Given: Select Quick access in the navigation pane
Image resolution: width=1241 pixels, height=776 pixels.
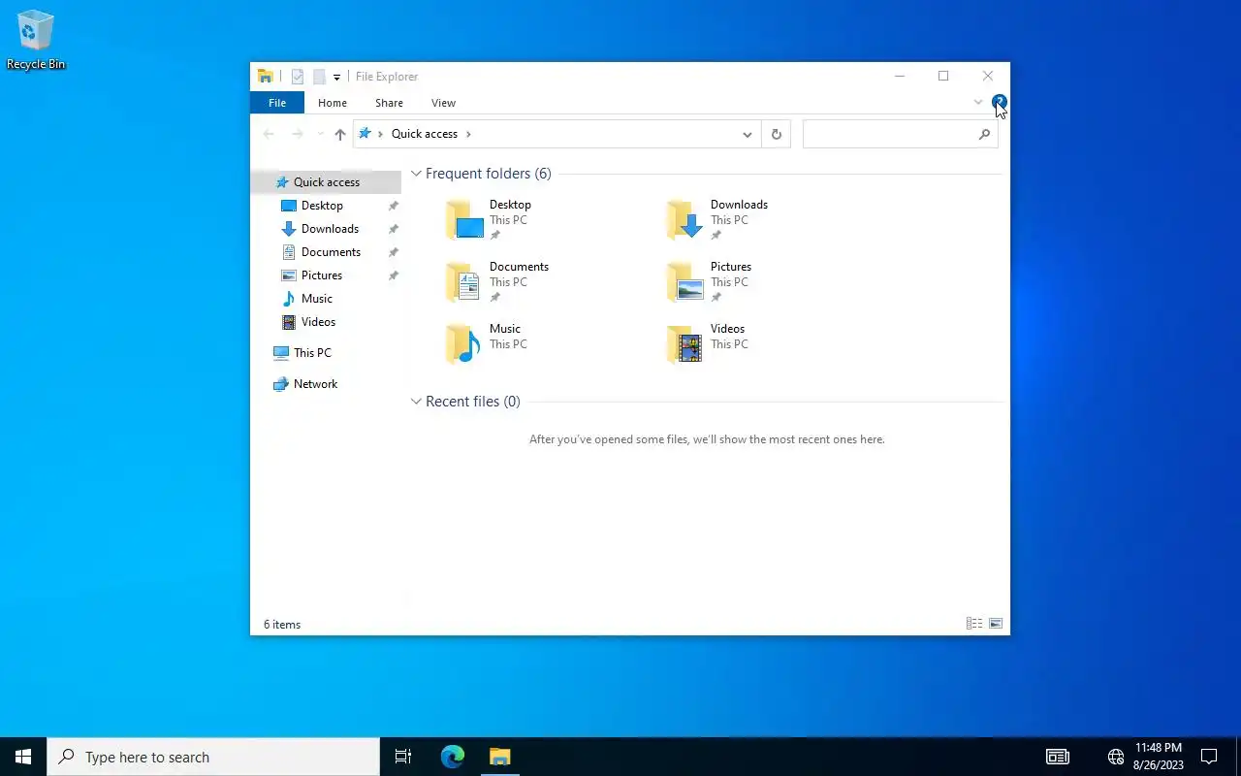Looking at the screenshot, I should 326,182.
